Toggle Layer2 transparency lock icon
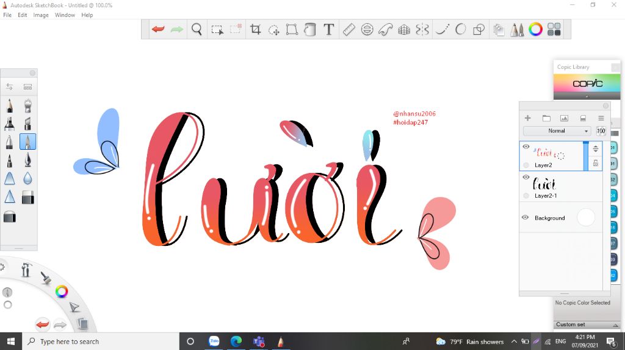Viewport: 625px width, 350px height. point(596,163)
